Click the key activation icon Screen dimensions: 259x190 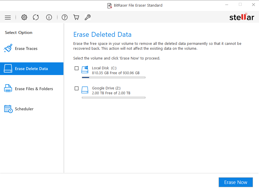coord(88,17)
